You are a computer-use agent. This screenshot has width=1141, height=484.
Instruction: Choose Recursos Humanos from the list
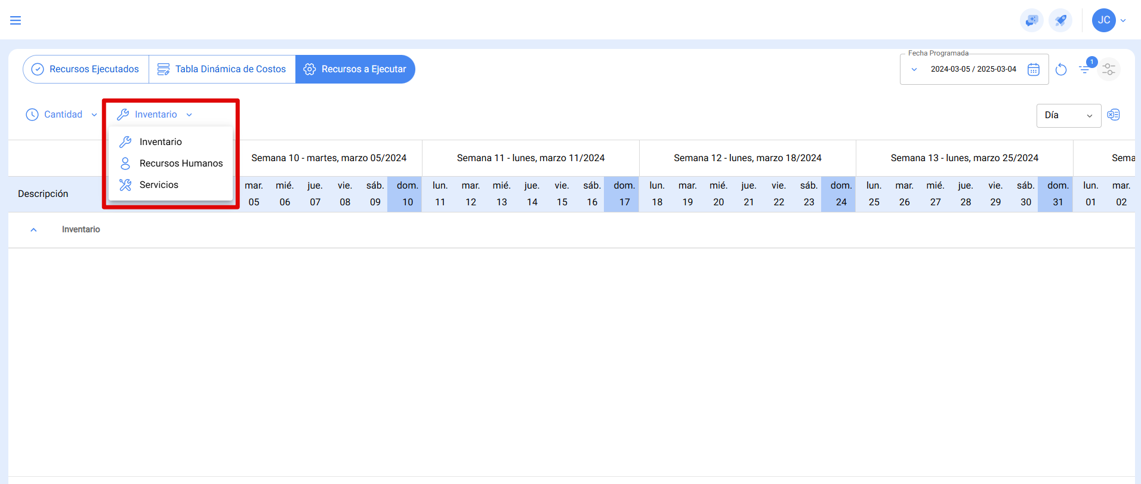coord(171,164)
